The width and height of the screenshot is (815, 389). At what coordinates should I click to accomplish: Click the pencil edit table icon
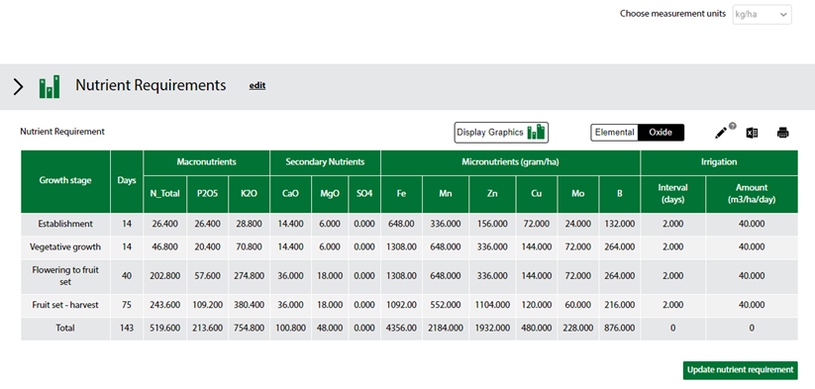pos(720,134)
